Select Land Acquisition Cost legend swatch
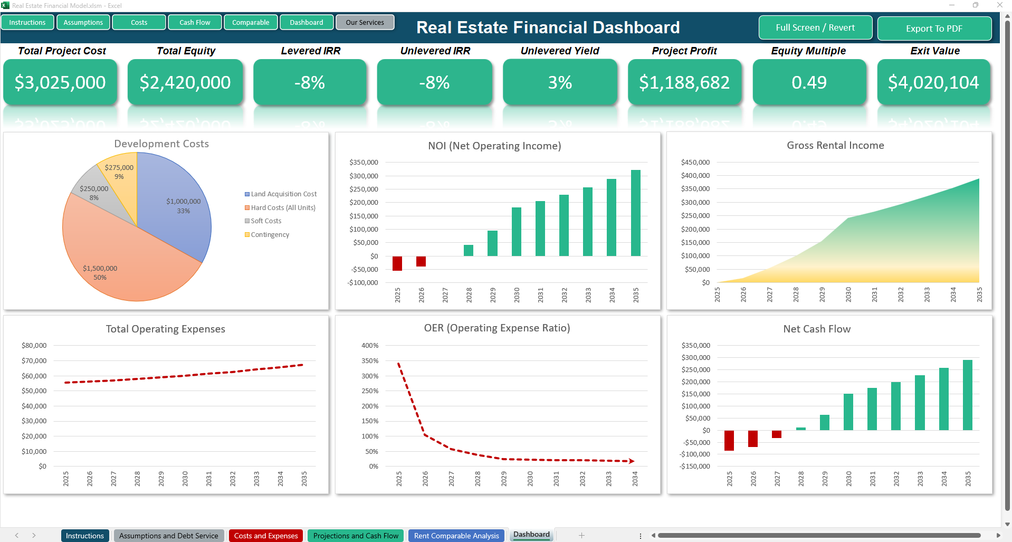Viewport: 1012px width, 542px height. pyautogui.click(x=247, y=194)
